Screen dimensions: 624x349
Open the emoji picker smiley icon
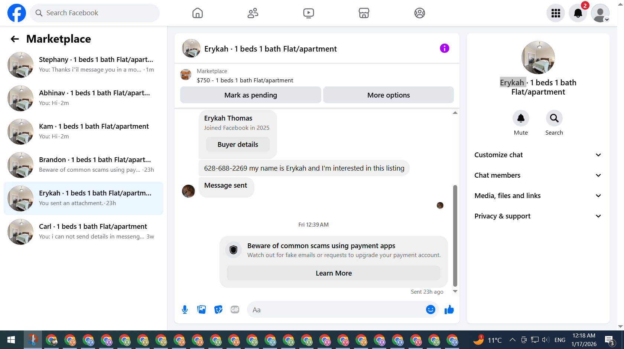pos(430,310)
